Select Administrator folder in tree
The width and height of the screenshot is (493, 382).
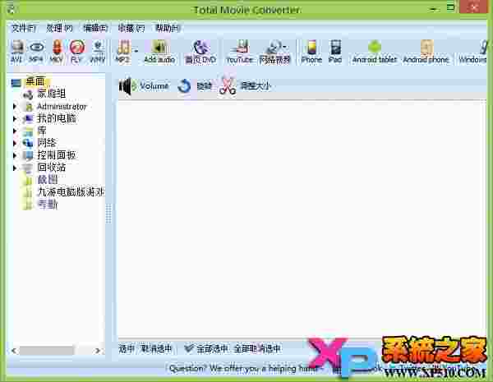coord(62,106)
